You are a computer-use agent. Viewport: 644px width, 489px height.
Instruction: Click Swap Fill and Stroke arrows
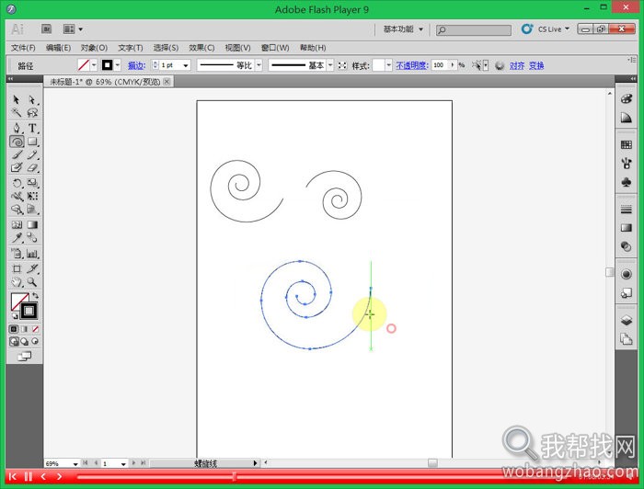[36, 295]
